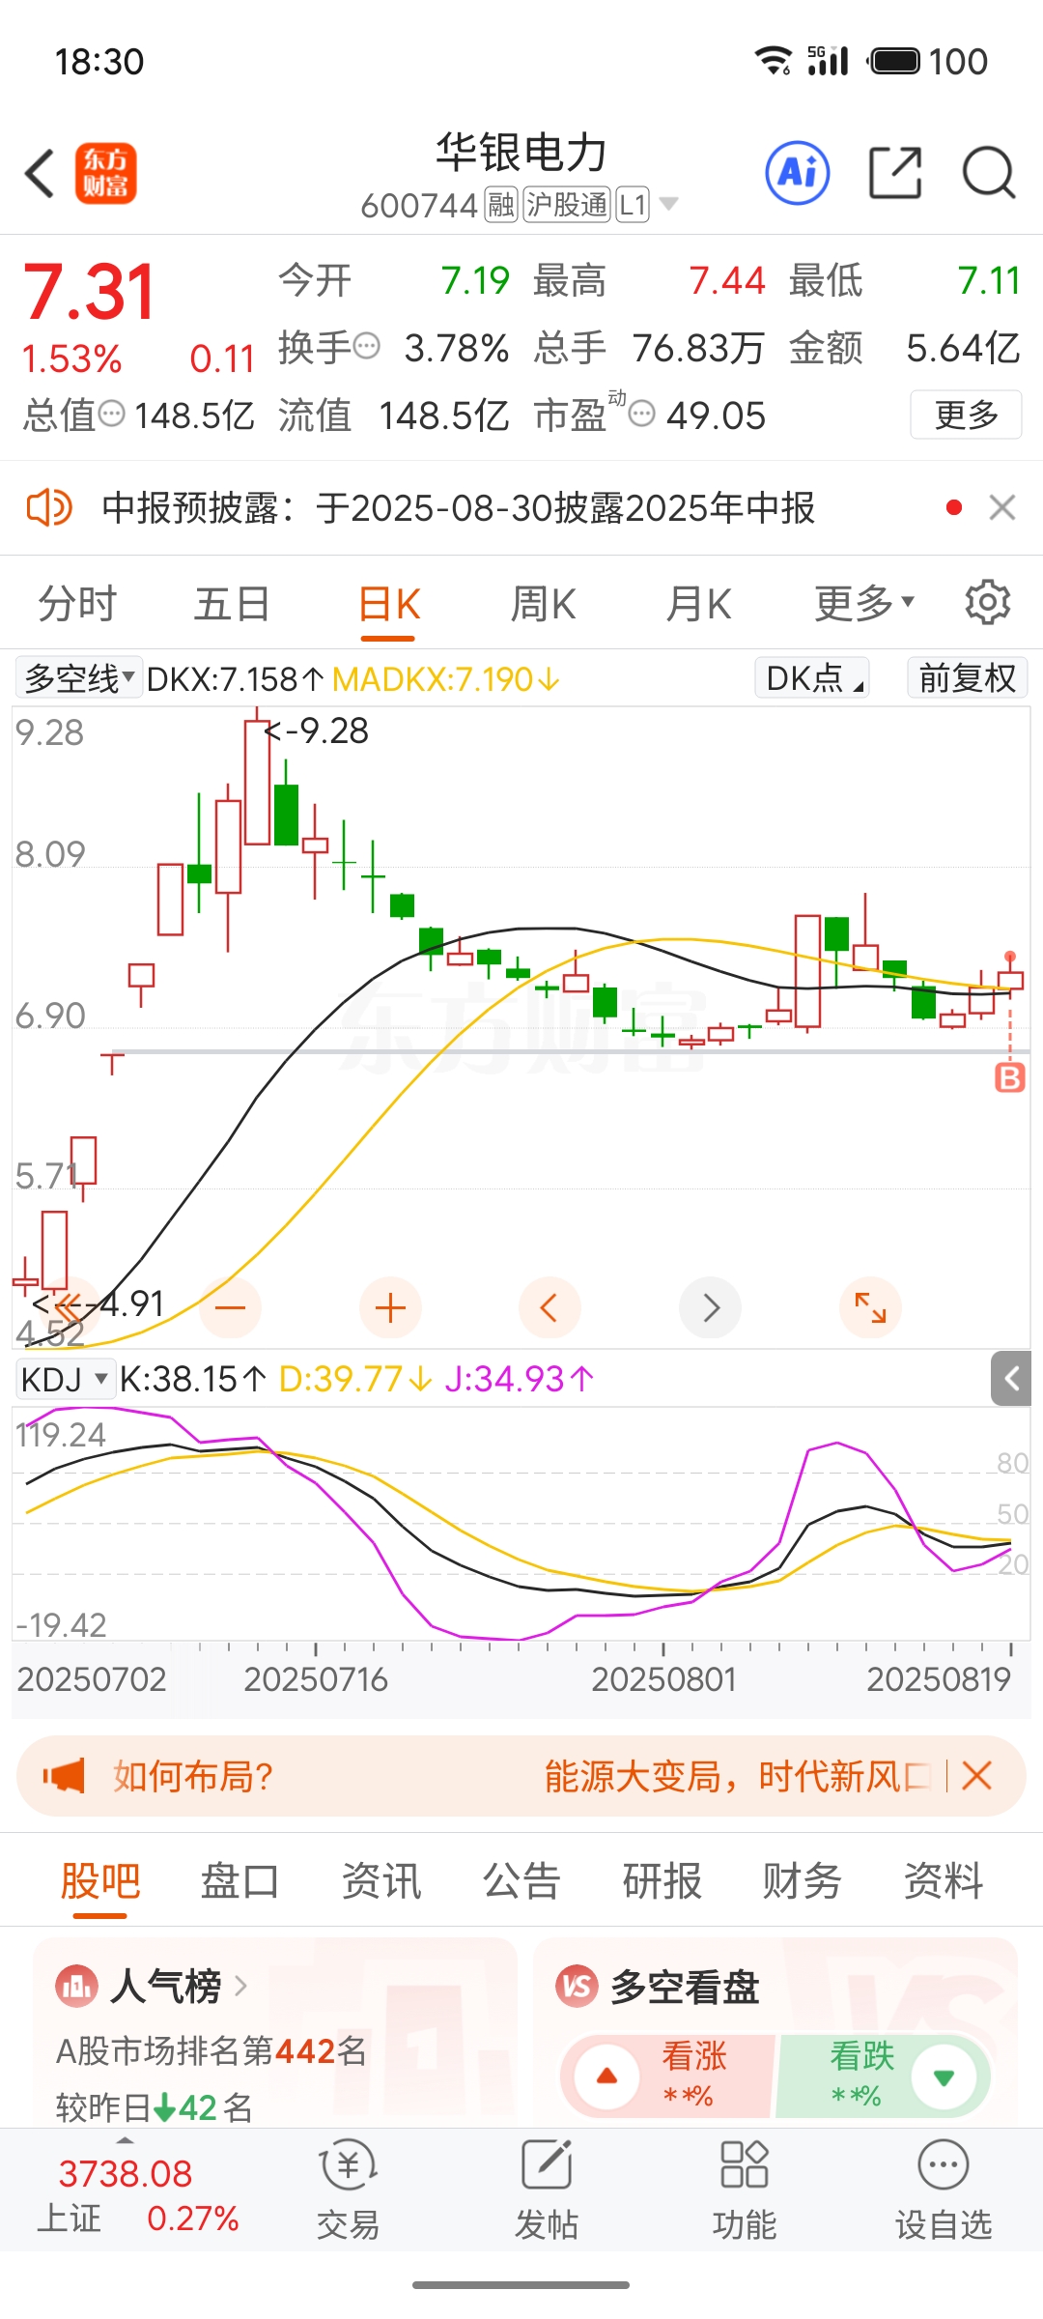Open 资料 tab
Screen dimensions: 1043x2319
[x=944, y=1881]
